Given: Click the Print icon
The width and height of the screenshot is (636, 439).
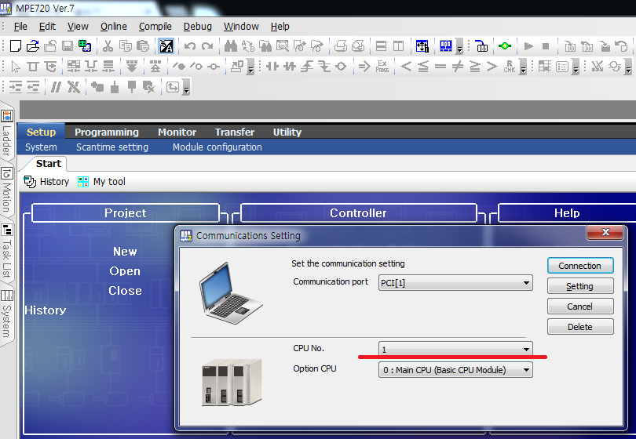Looking at the screenshot, I should pyautogui.click(x=340, y=46).
